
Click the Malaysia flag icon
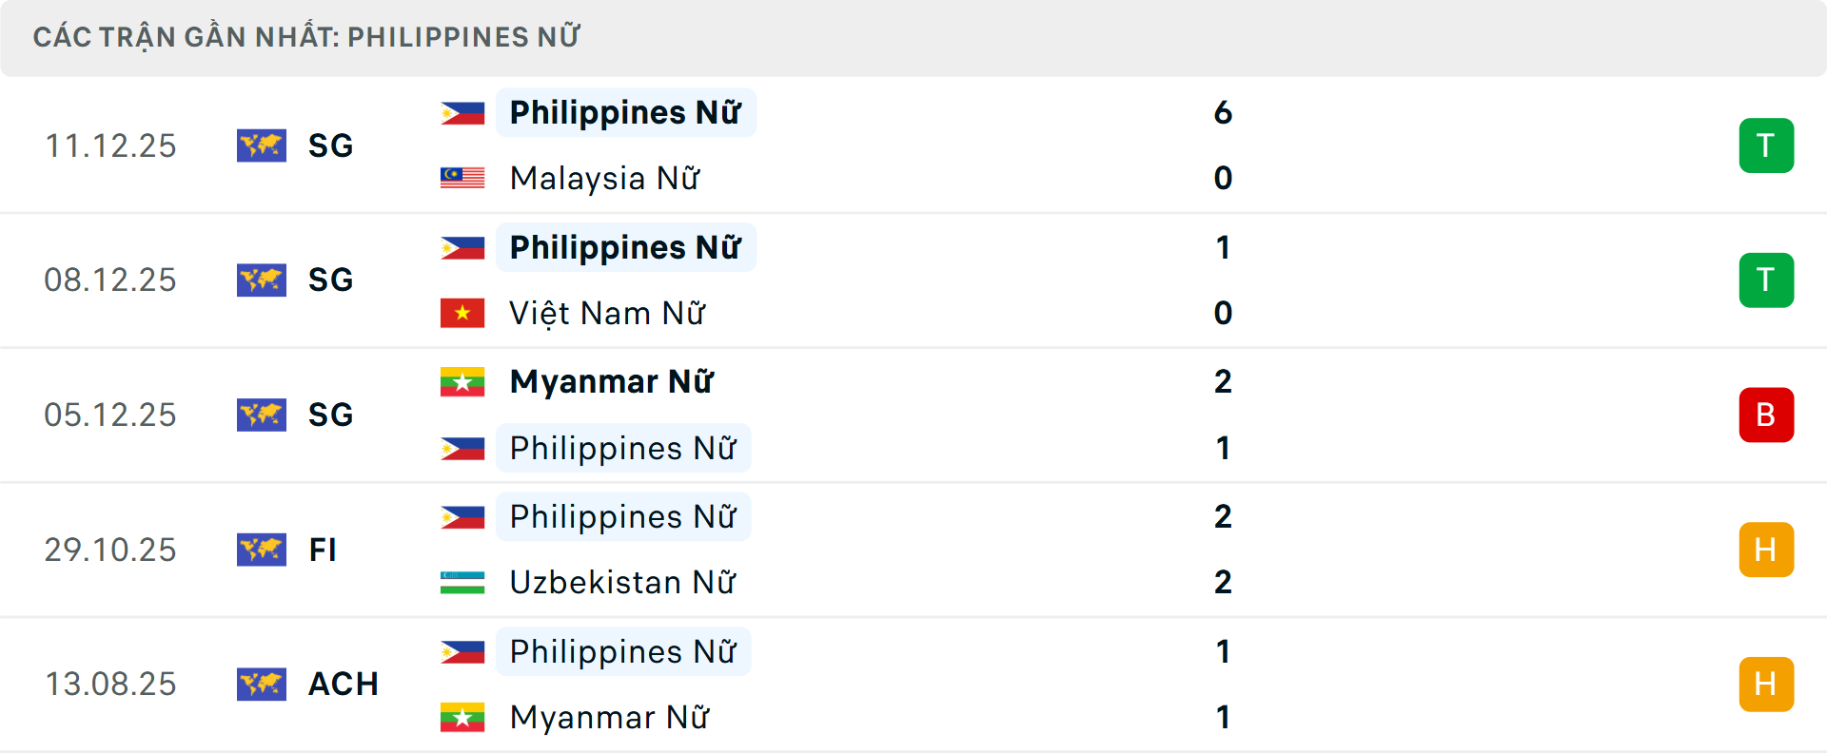462,178
